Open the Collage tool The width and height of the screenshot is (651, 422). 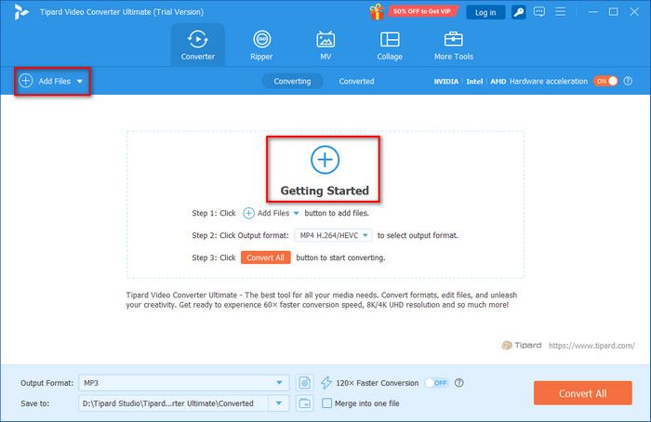click(390, 46)
